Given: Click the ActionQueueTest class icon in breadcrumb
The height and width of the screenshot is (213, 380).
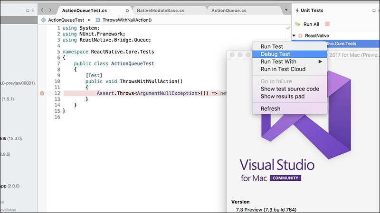Looking at the screenshot, I should (43, 20).
